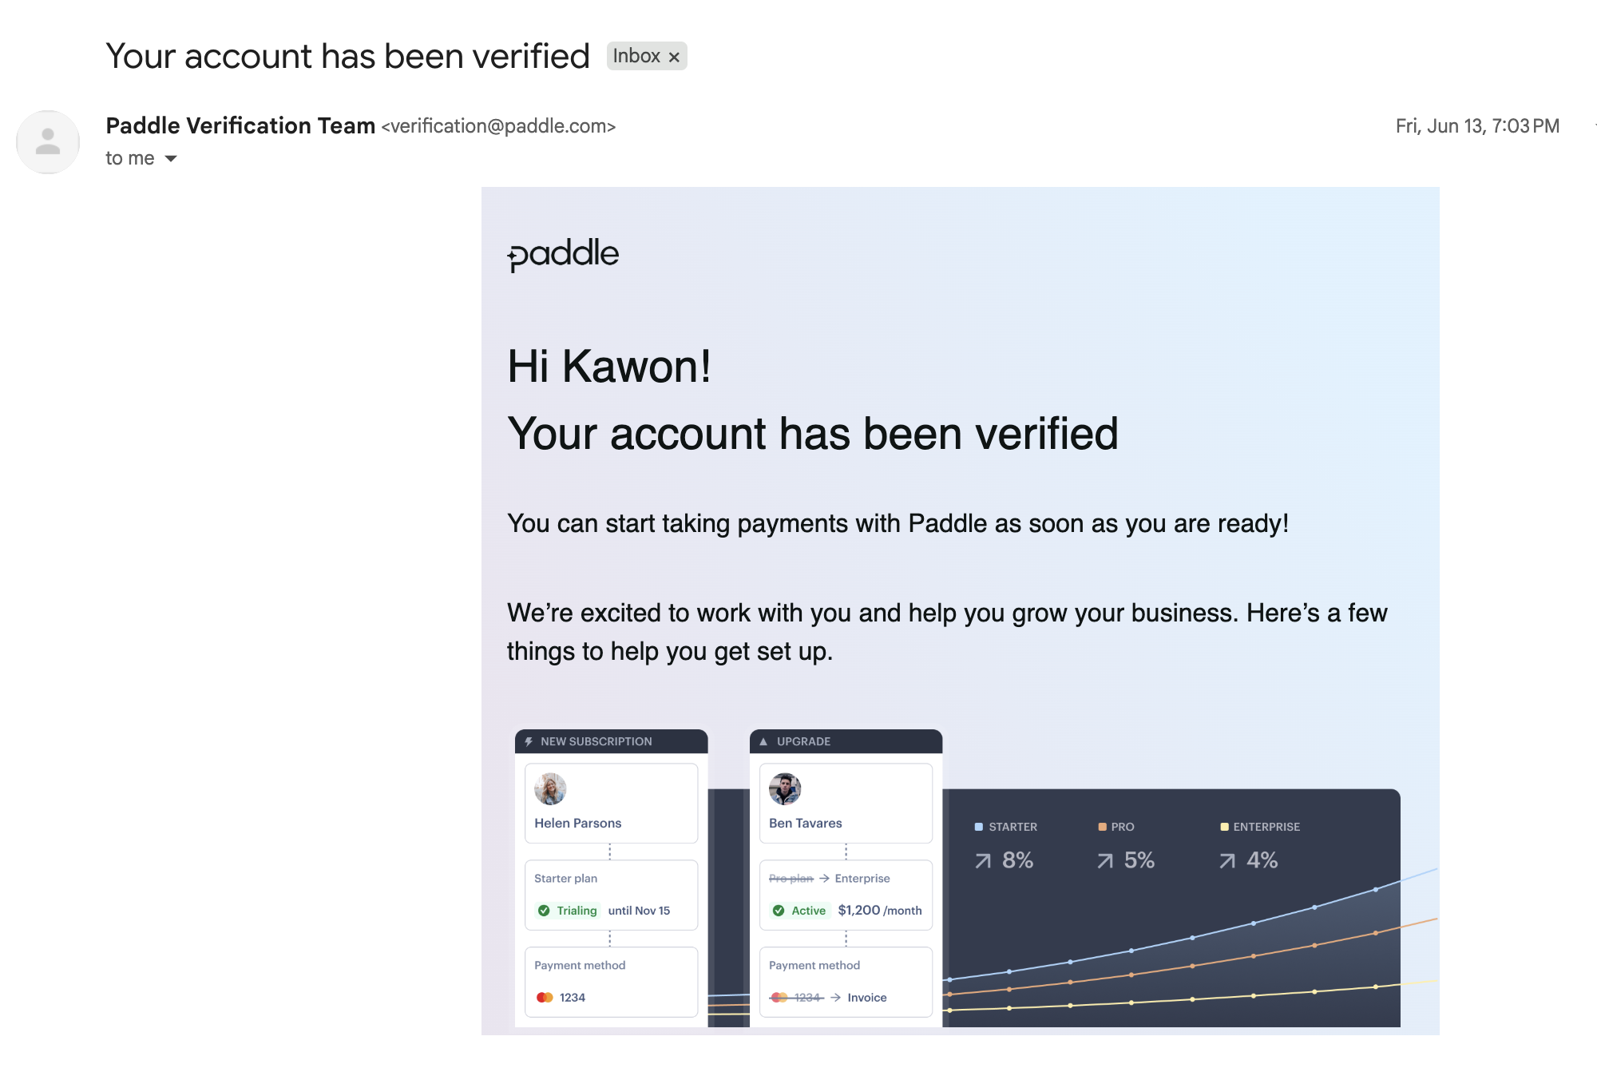This screenshot has height=1080, width=1597.
Task: Remove the Inbox label with the x
Action: (674, 57)
